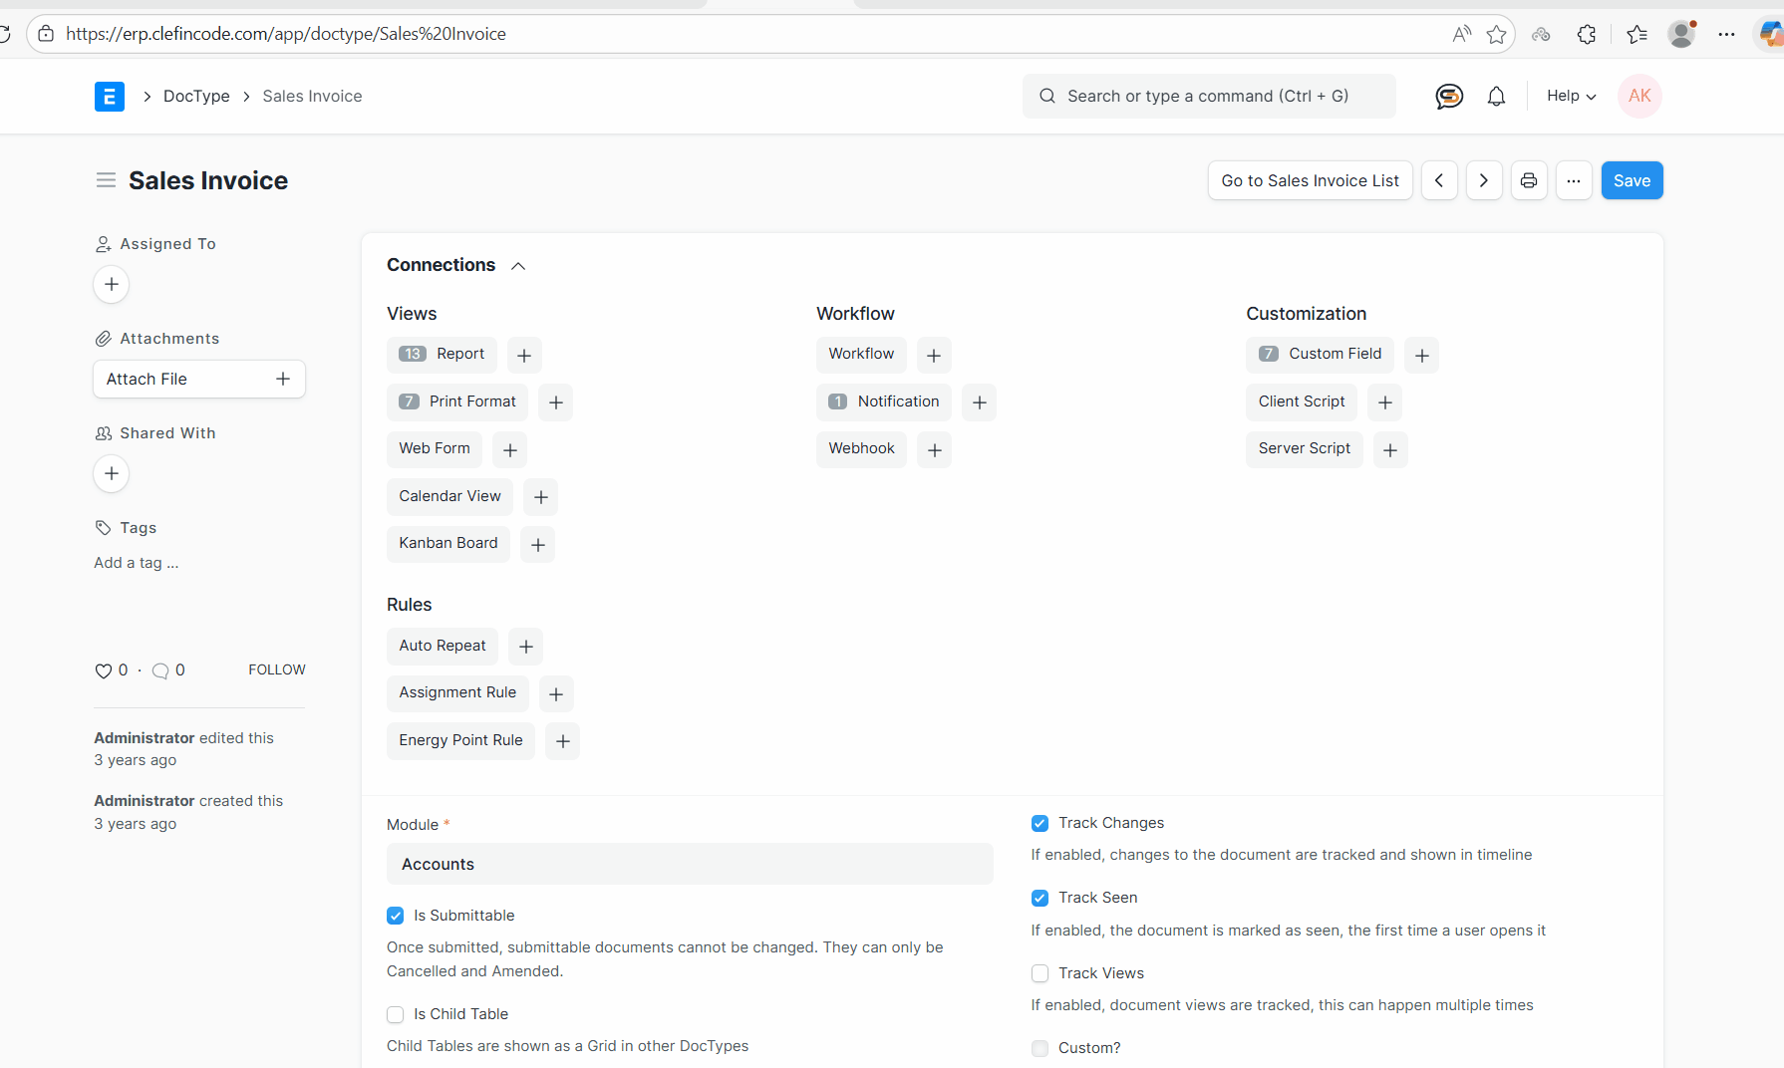Open the Module field dropdown showing Accounts
This screenshot has width=1784, height=1068.
coord(689,864)
